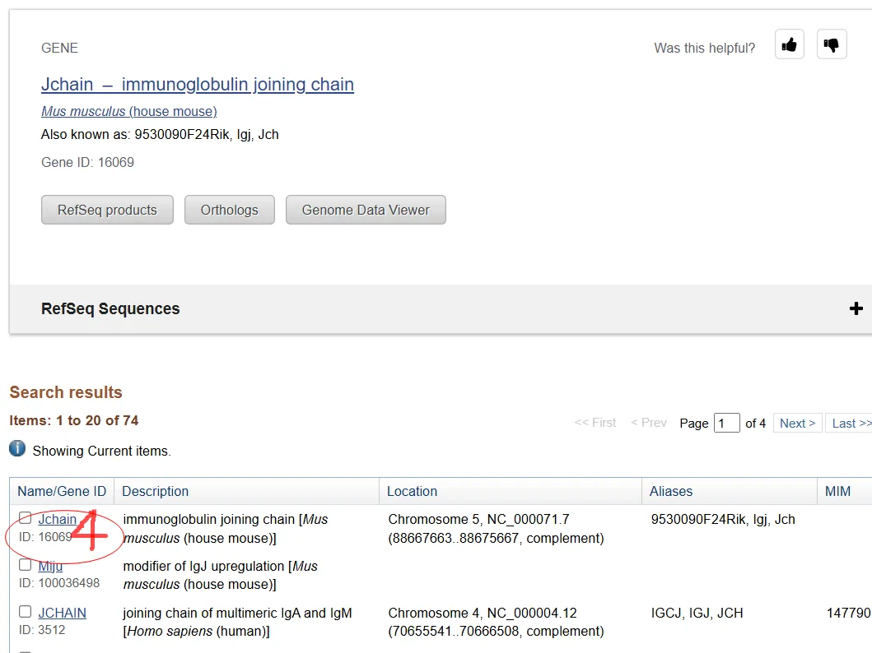
Task: Expand RefSeq Sequences with the plus icon
Action: click(856, 308)
